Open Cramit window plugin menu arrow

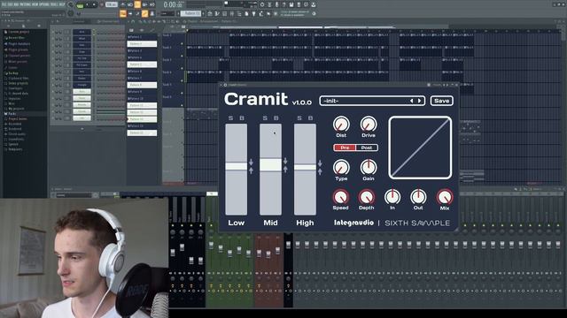pyautogui.click(x=221, y=85)
